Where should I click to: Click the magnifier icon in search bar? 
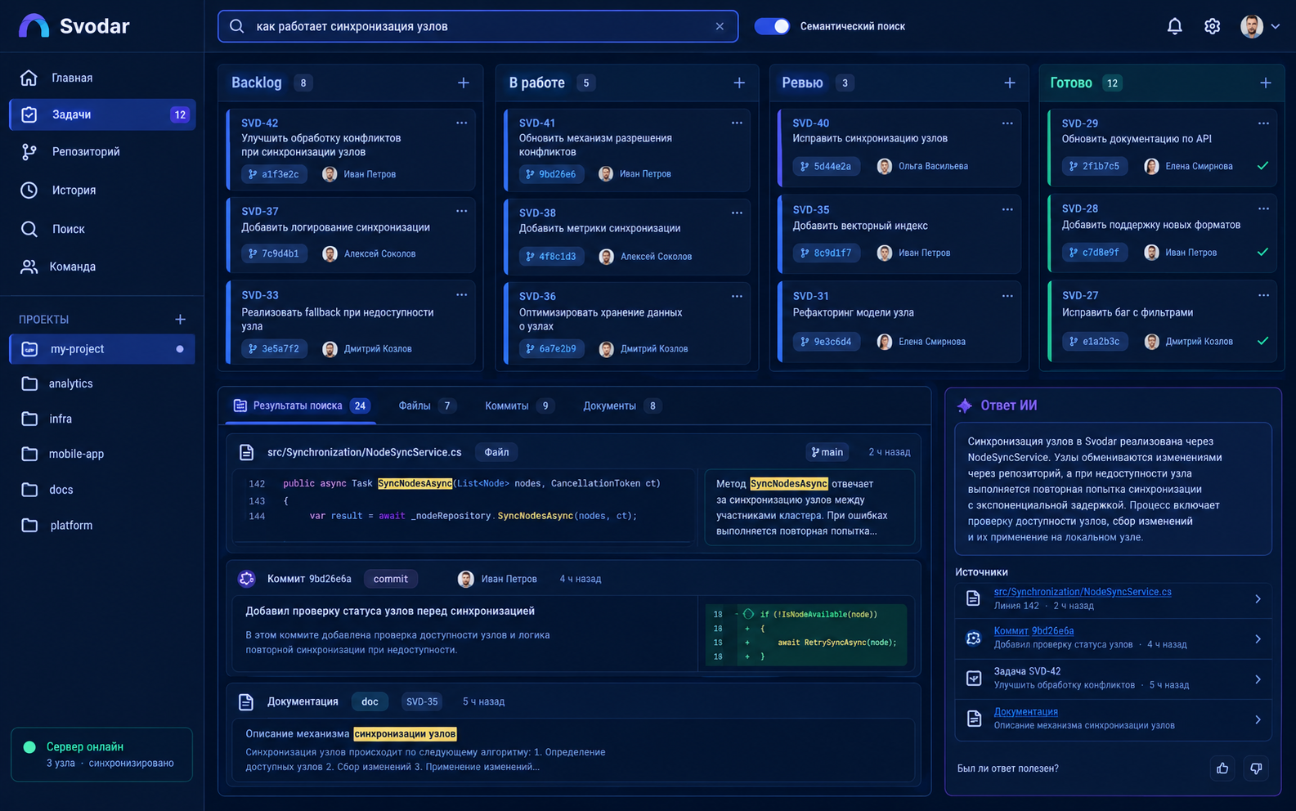click(x=237, y=26)
